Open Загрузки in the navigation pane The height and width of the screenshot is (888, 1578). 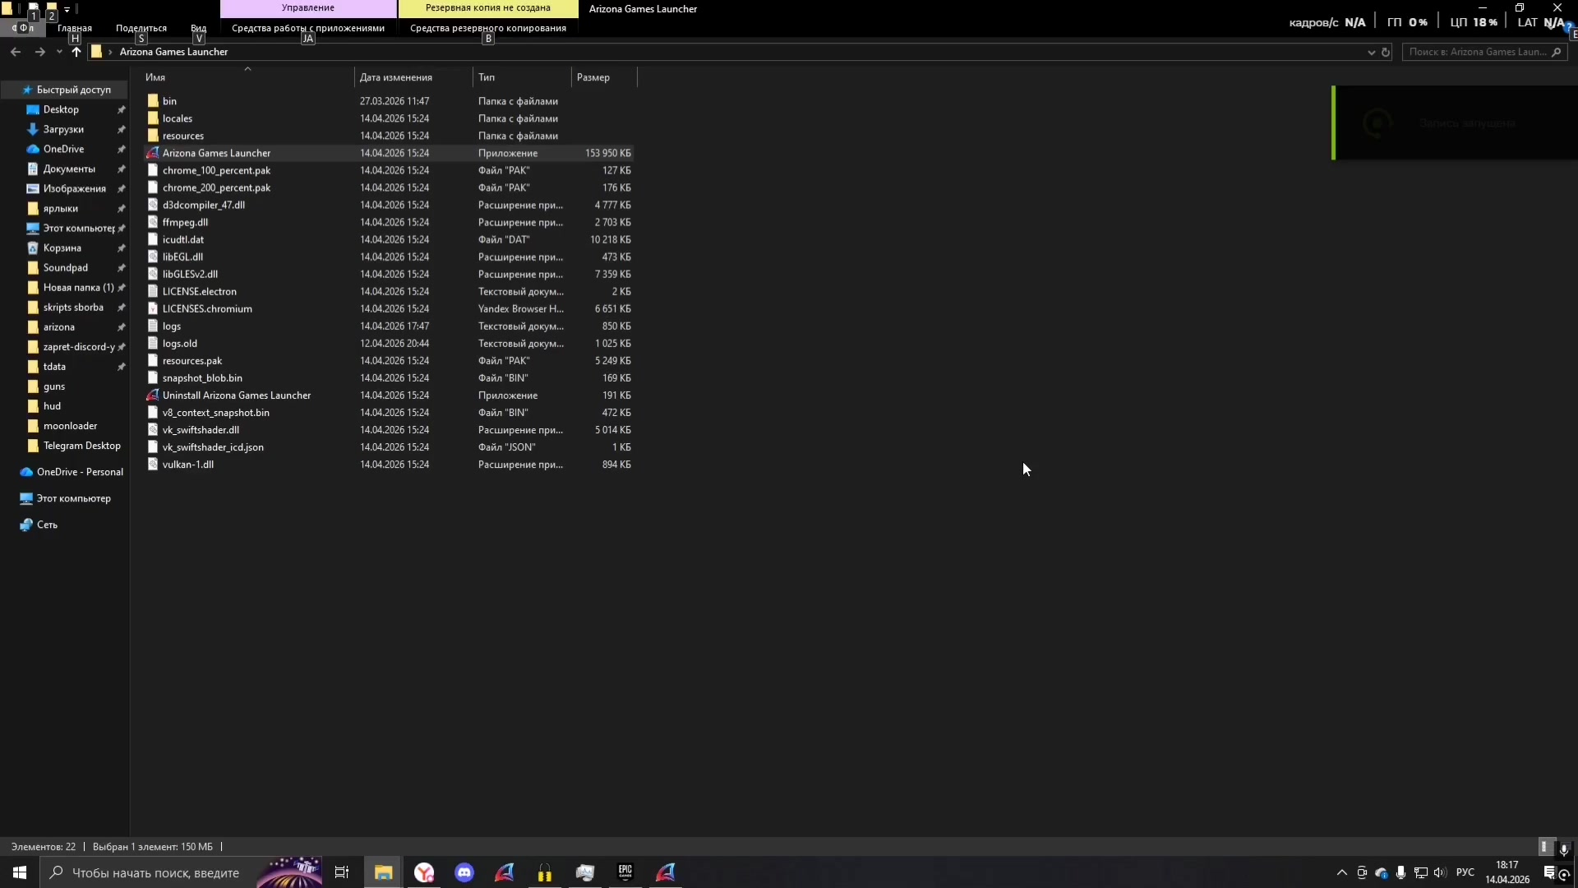click(x=63, y=129)
